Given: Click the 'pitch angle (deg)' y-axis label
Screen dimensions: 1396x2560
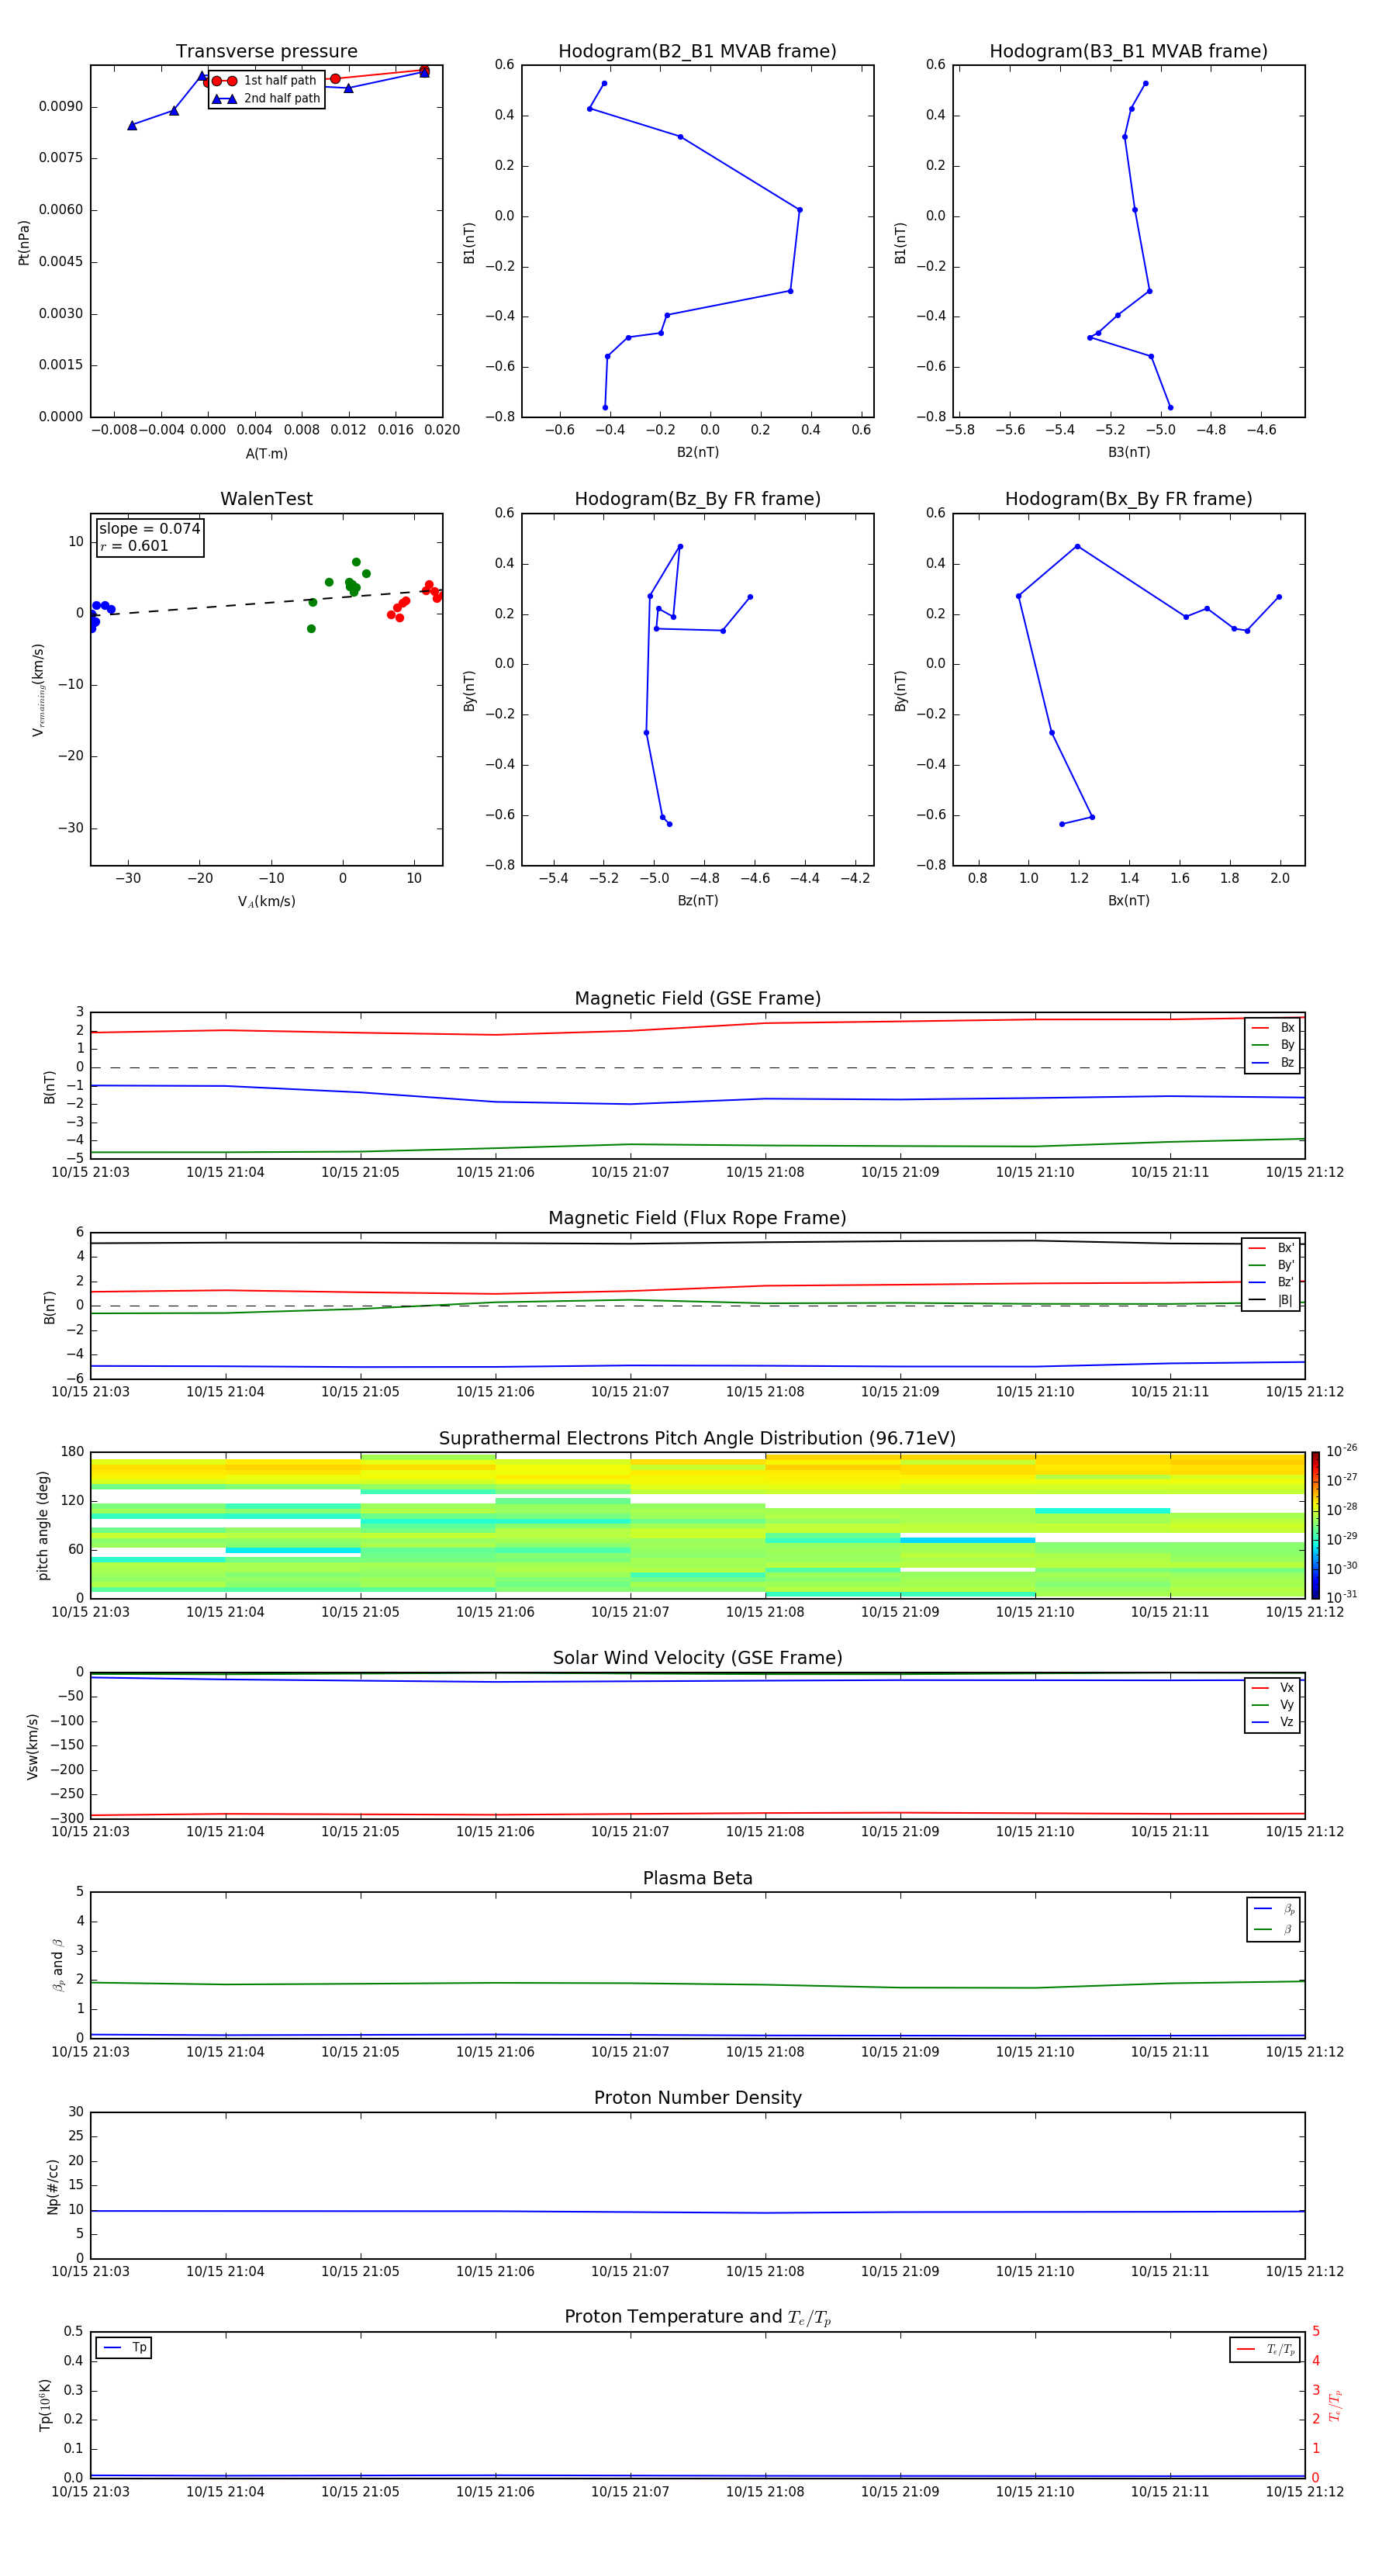Looking at the screenshot, I should click(43, 1525).
